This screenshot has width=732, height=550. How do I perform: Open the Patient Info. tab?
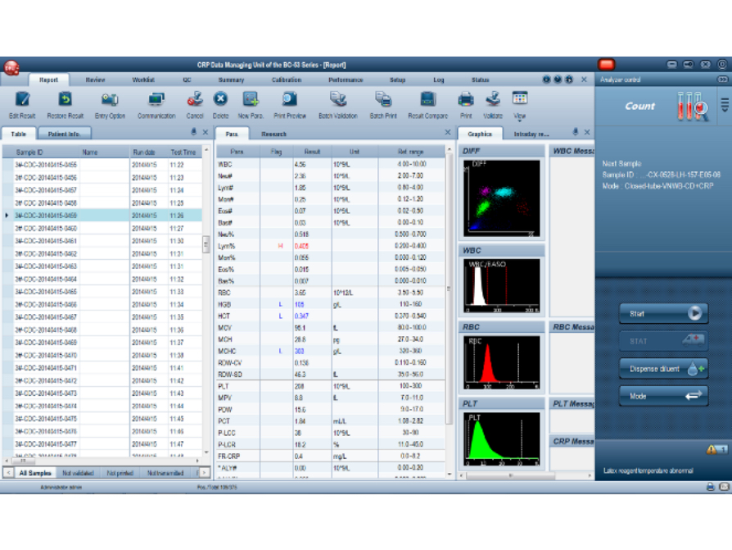[63, 133]
